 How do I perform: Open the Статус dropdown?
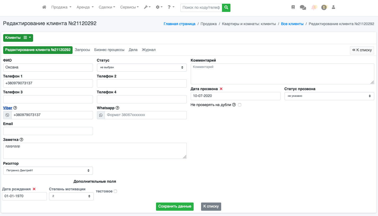(142, 67)
